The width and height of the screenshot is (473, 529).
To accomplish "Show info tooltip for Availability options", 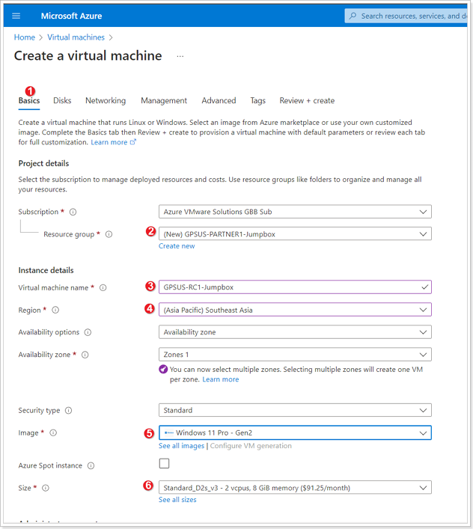I will coord(88,332).
